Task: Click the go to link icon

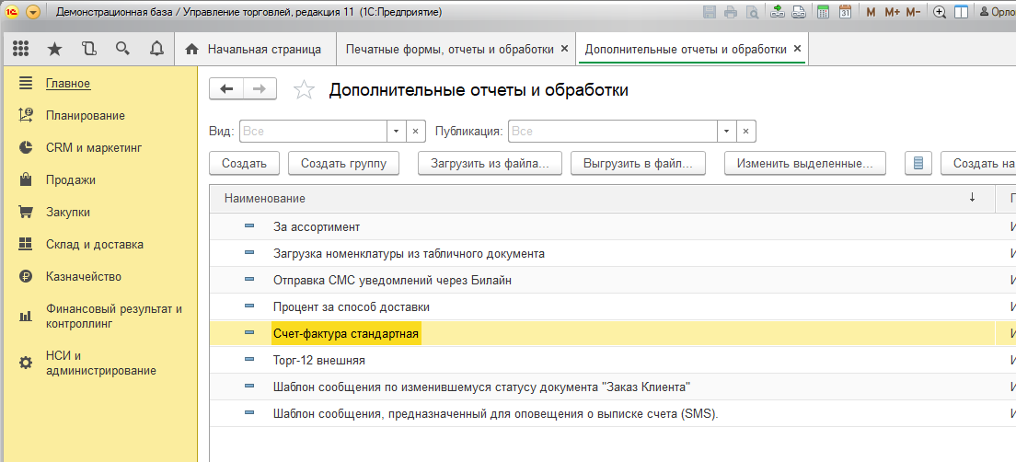Action: [799, 12]
